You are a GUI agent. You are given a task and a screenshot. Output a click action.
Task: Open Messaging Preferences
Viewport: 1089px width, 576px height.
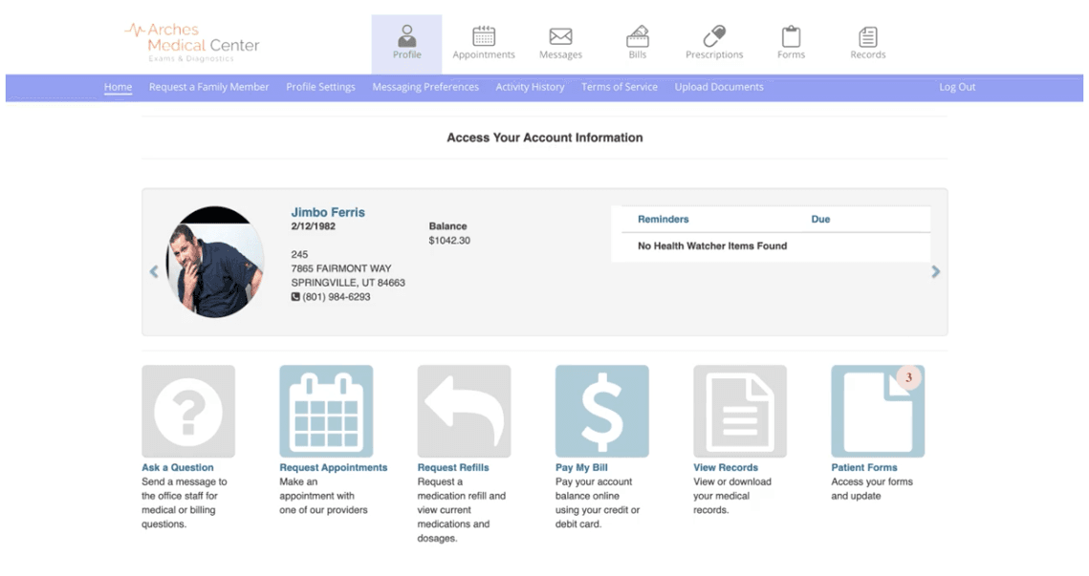[x=425, y=87]
